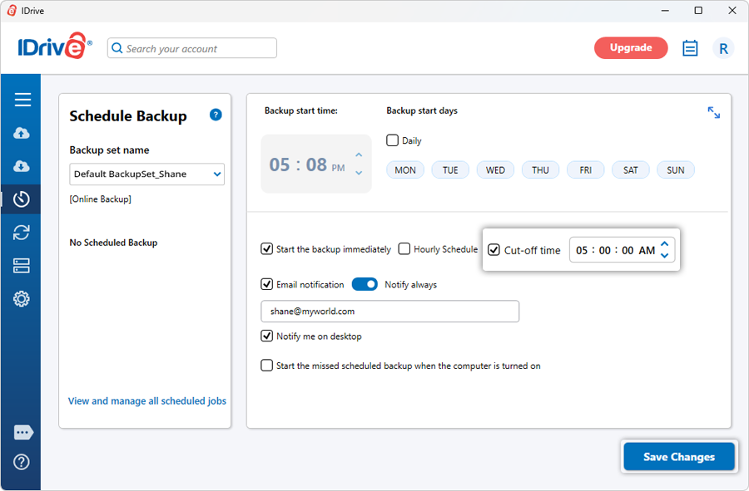This screenshot has height=491, width=749.
Task: Decrease cut-off time with down arrow
Action: tap(664, 256)
